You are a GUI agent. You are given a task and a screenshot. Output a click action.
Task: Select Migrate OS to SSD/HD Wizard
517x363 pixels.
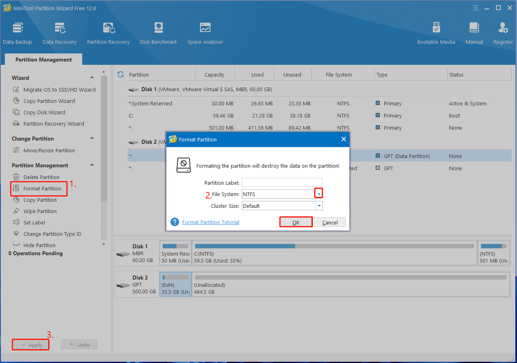point(59,90)
